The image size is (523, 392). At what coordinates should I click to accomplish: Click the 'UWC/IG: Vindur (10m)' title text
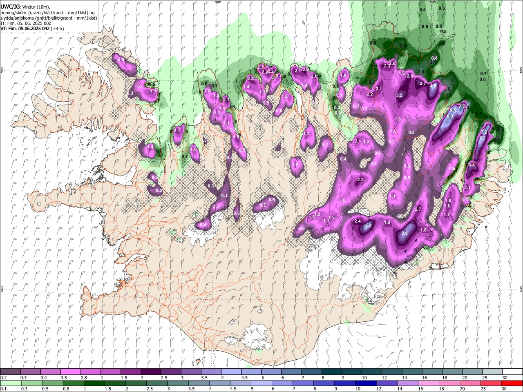tap(25, 7)
